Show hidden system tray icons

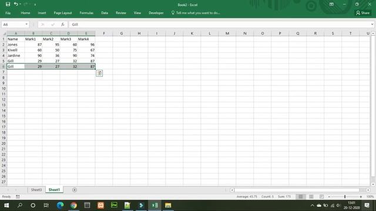coord(312,205)
